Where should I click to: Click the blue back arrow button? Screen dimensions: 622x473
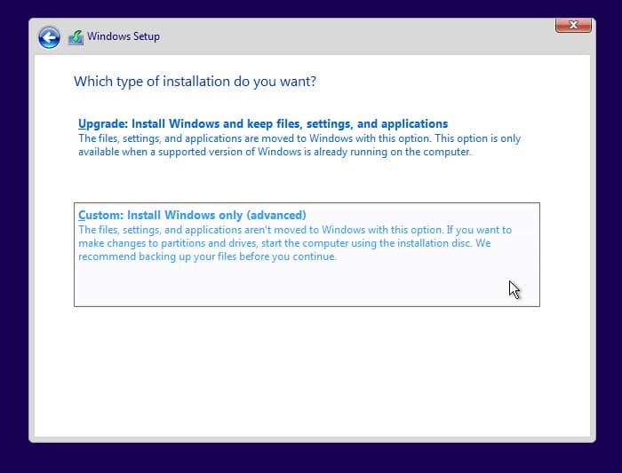tap(49, 37)
